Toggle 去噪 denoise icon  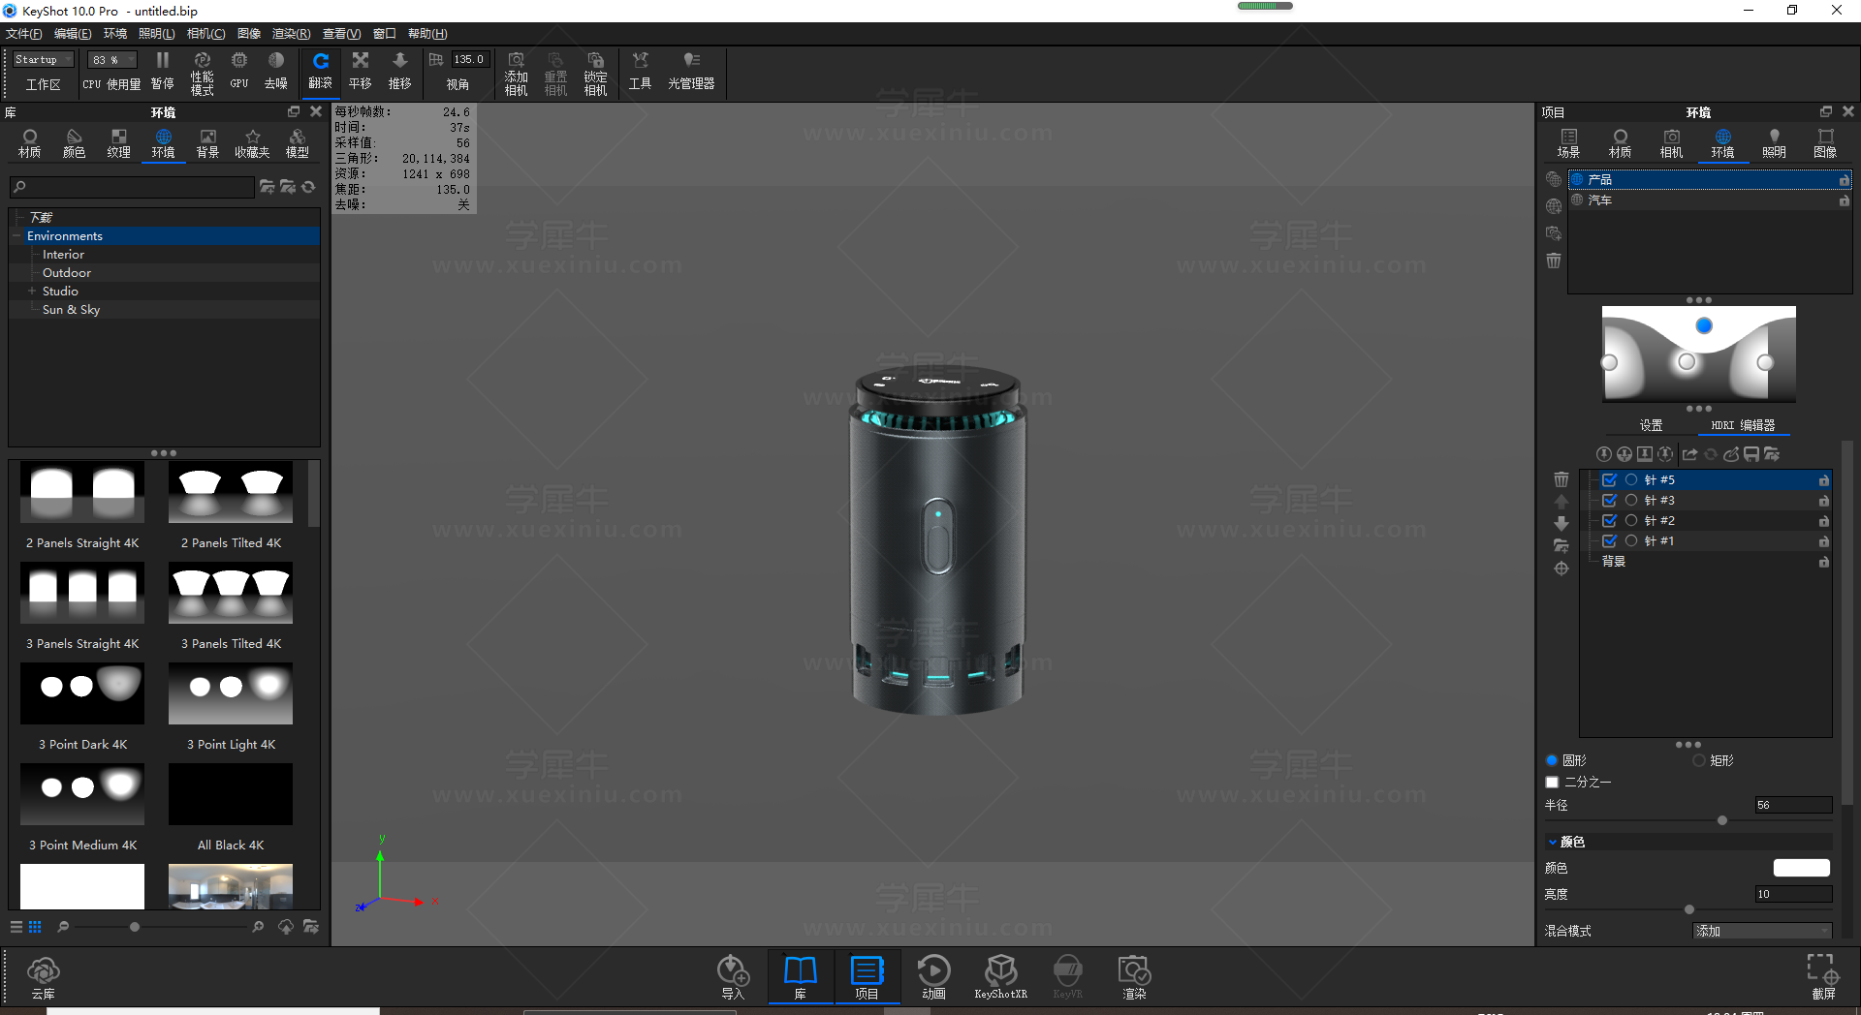pos(276,70)
